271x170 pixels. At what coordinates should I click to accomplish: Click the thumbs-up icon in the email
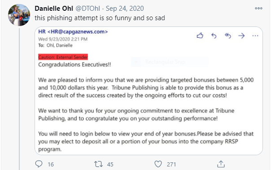pyautogui.click(x=200, y=35)
